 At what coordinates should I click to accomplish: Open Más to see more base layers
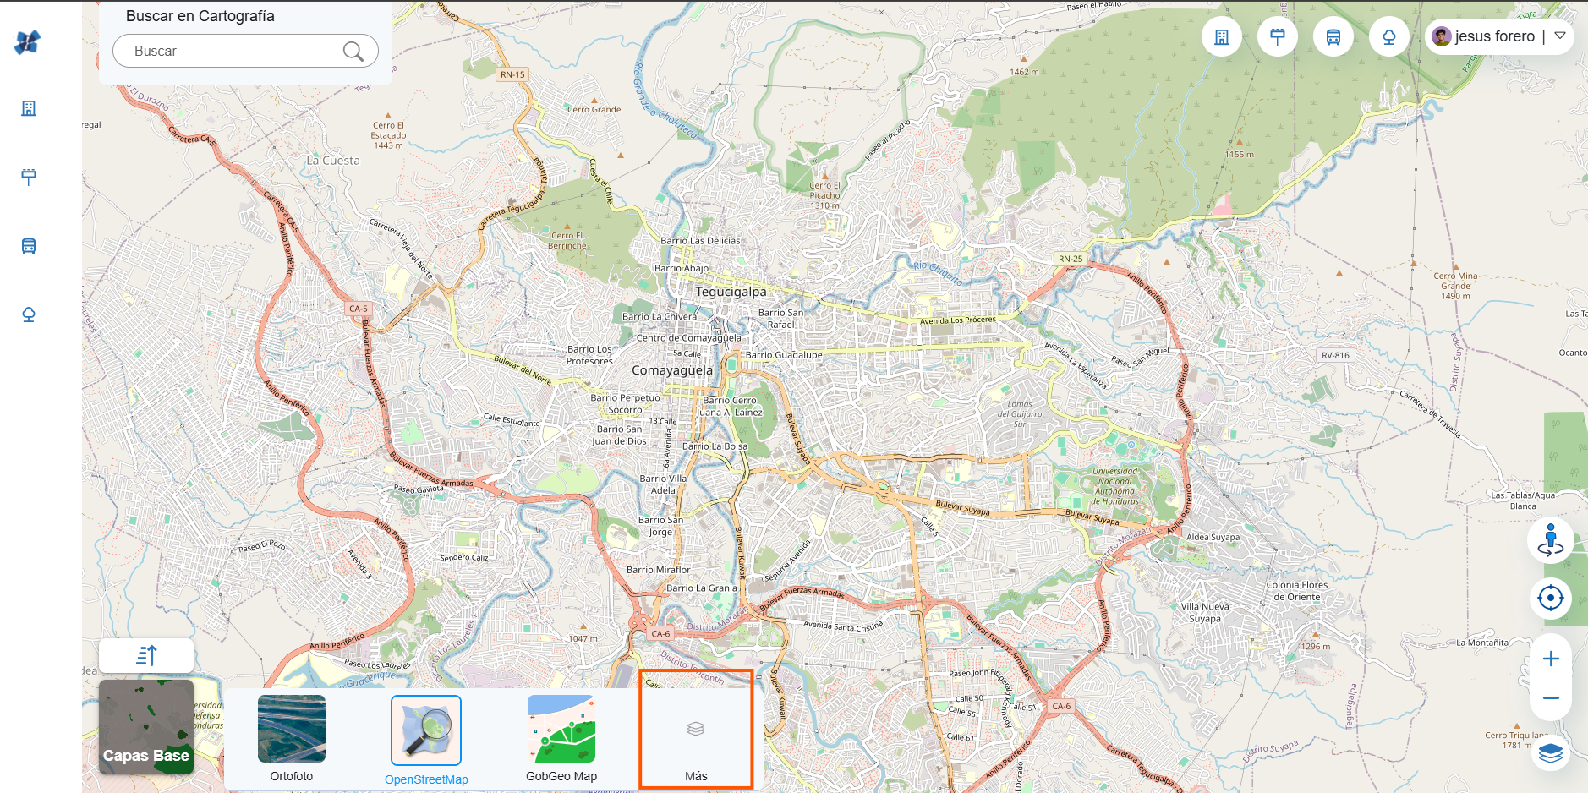click(695, 731)
